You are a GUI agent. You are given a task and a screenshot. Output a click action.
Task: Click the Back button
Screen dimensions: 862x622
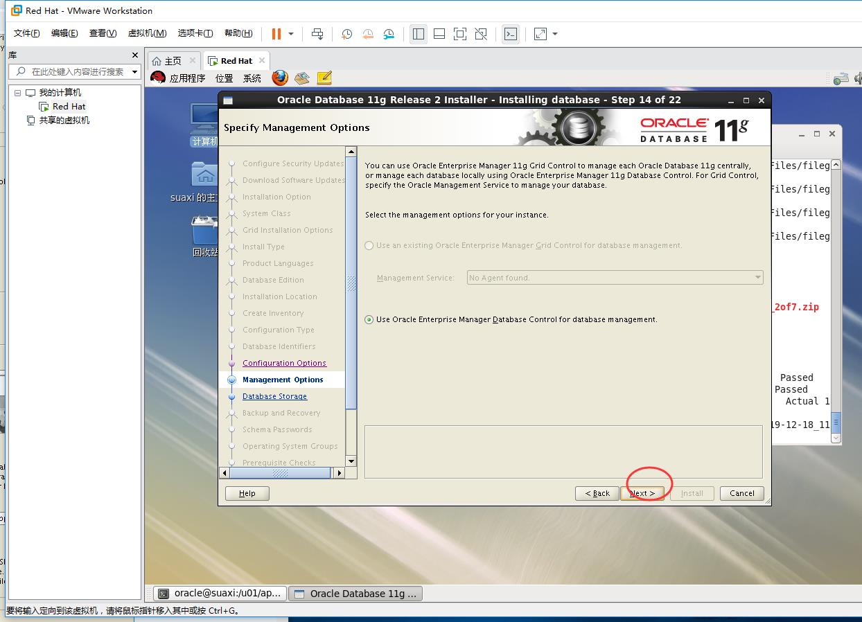597,493
